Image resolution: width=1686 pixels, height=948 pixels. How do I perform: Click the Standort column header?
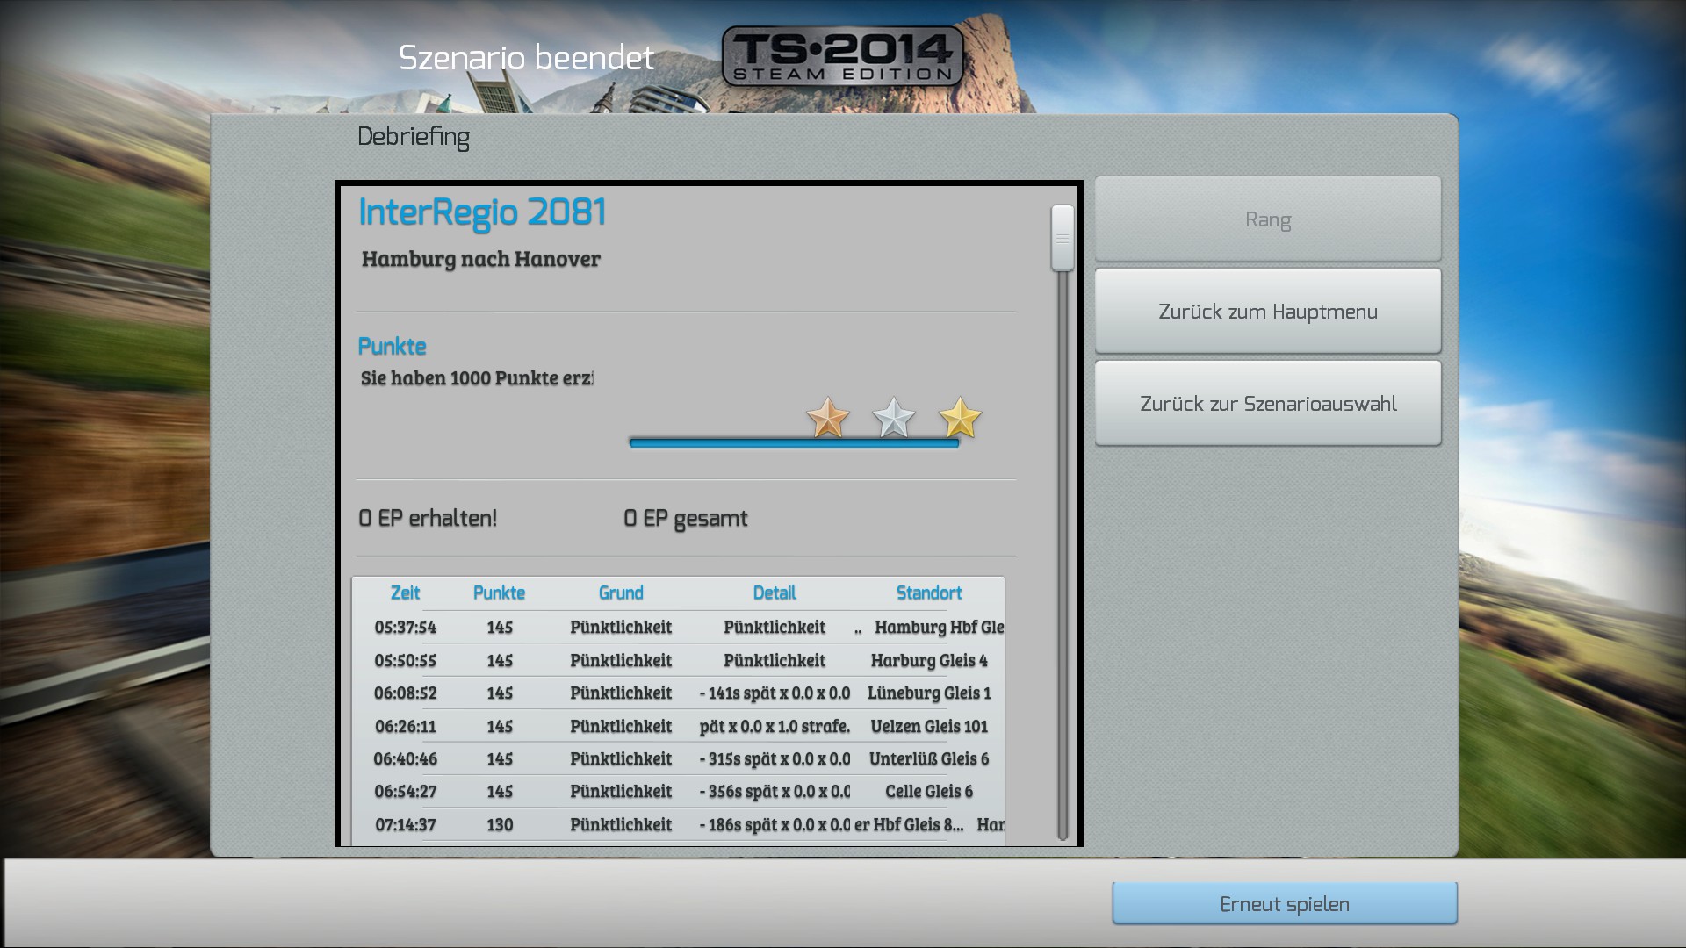(929, 593)
